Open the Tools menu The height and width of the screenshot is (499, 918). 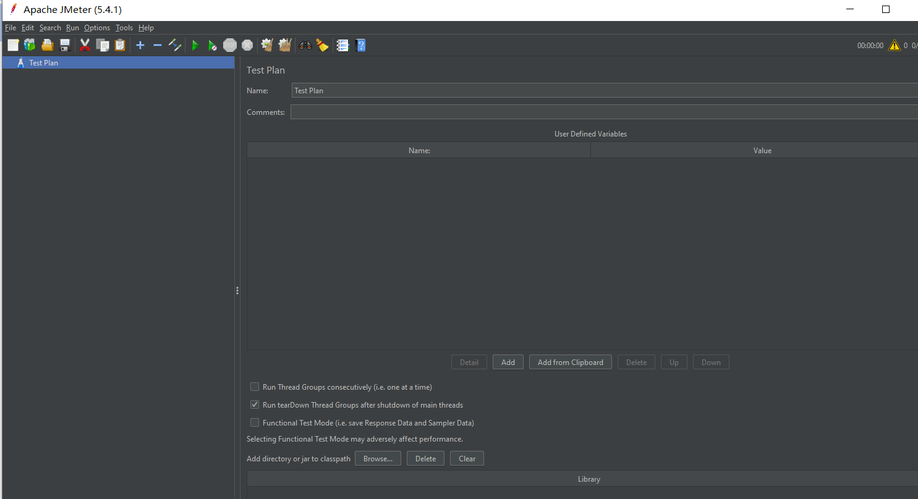[x=124, y=28]
